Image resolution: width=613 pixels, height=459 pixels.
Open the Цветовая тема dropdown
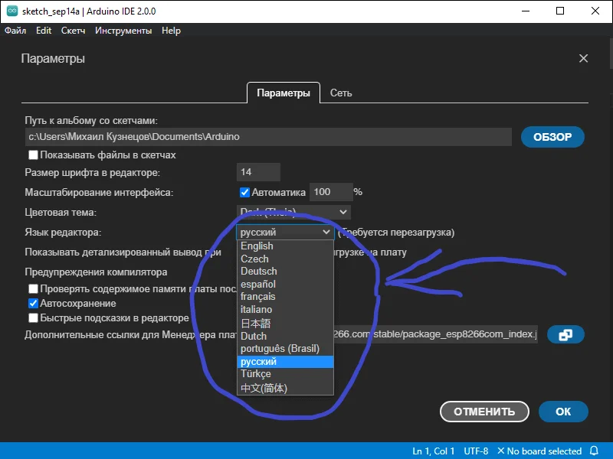pos(295,212)
